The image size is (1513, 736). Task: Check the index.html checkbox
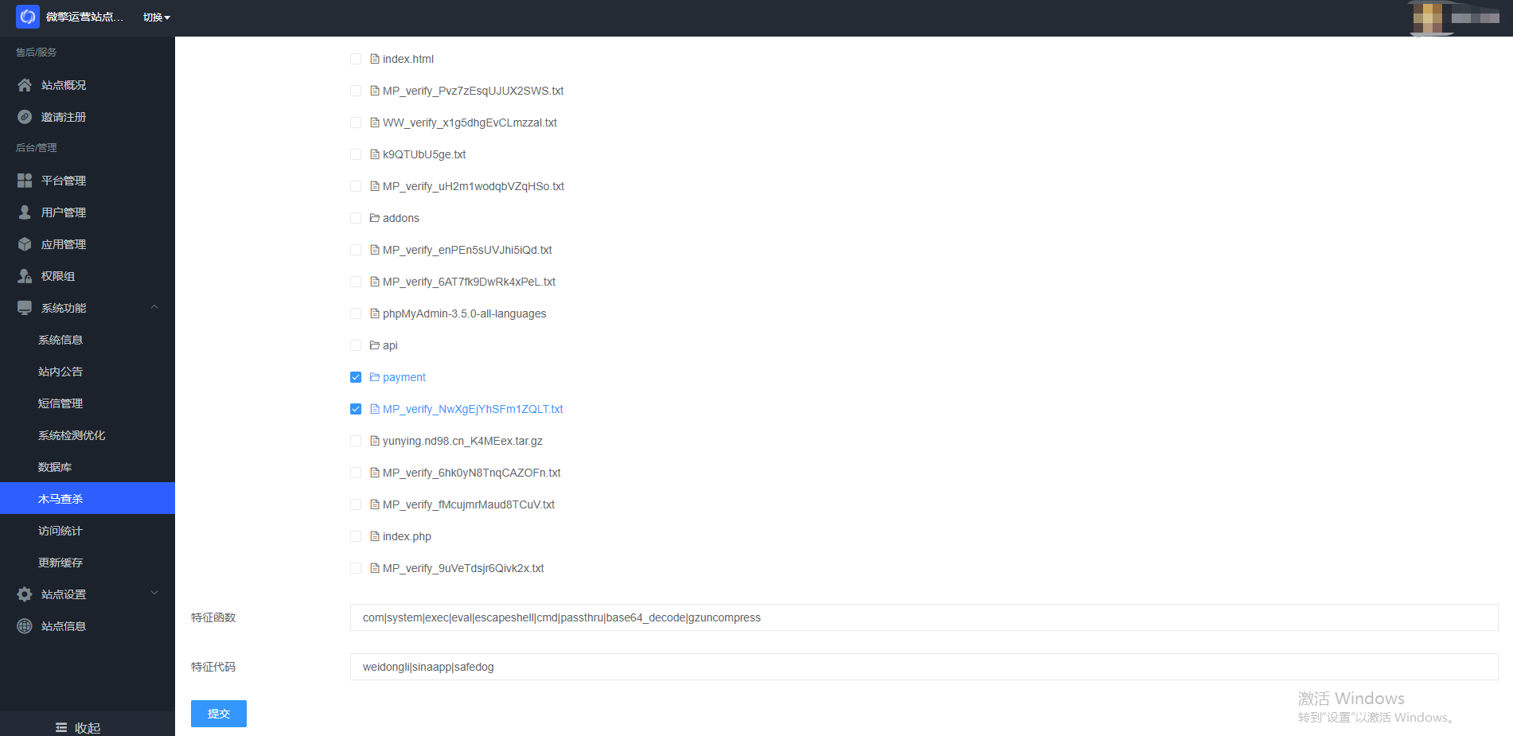[x=356, y=59]
